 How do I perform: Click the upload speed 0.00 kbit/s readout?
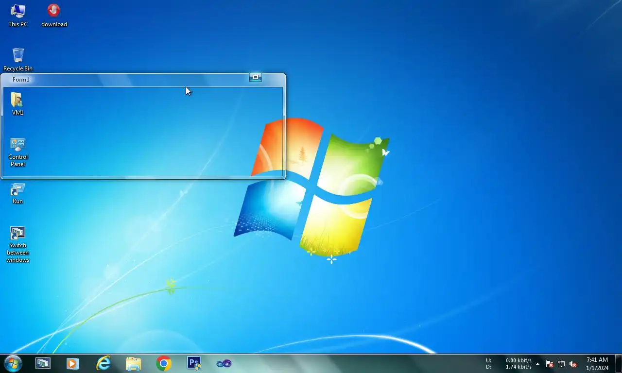pyautogui.click(x=518, y=360)
